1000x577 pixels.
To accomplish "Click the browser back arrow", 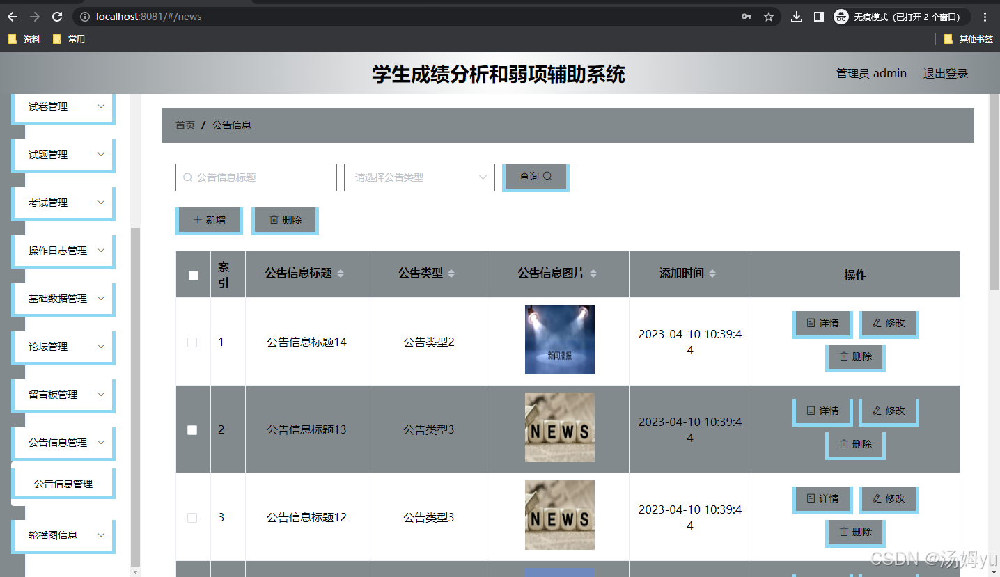I will tap(13, 17).
